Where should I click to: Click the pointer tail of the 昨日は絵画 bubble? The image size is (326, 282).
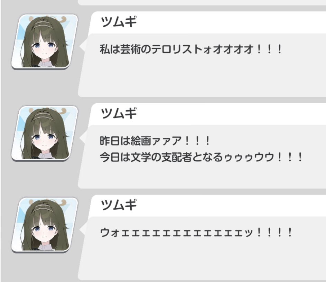click(x=83, y=138)
